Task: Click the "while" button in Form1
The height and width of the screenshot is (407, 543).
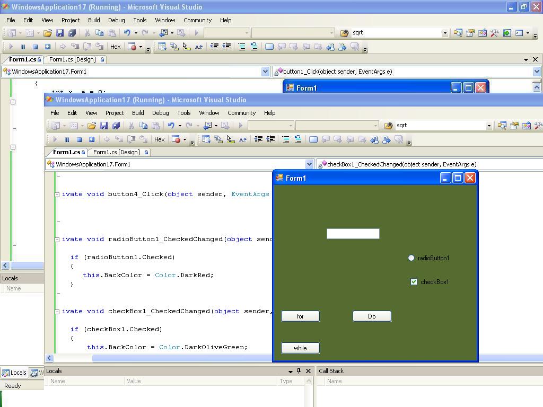Action: click(300, 348)
